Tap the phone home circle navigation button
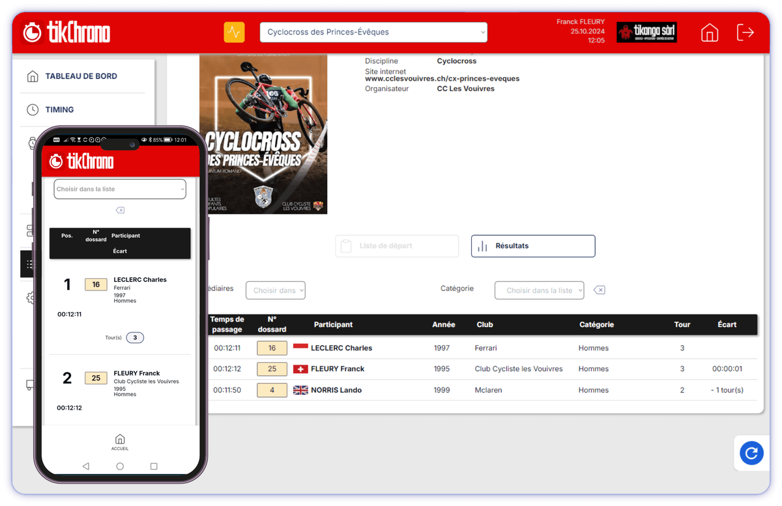 click(x=120, y=467)
